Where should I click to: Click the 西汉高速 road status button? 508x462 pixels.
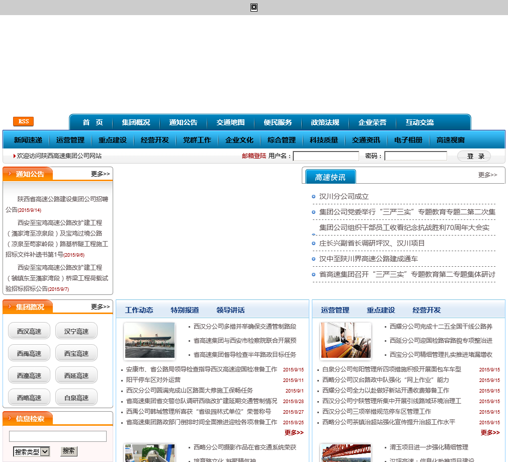pyautogui.click(x=29, y=331)
